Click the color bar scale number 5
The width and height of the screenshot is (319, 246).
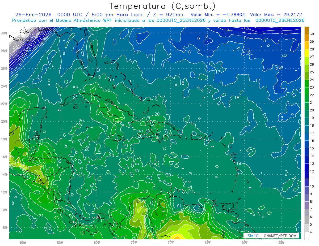point(311,225)
